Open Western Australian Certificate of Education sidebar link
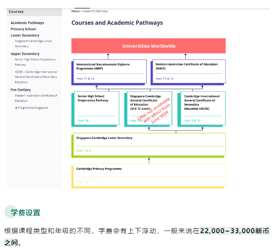 pos(36,98)
